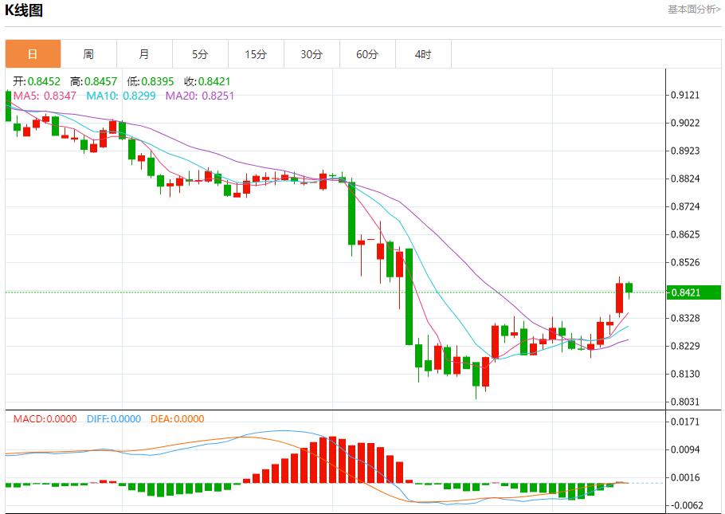Viewport: 725px width, 514px height.
Task: Click the 0.8031 price axis label
Action: coord(685,402)
